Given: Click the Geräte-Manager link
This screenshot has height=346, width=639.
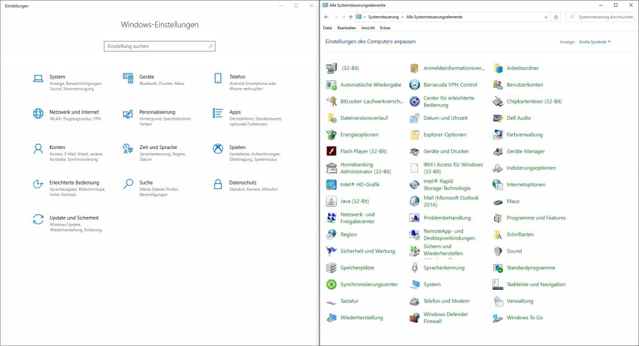Looking at the screenshot, I should 525,151.
